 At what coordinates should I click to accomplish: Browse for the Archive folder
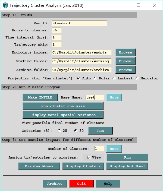[126, 70]
